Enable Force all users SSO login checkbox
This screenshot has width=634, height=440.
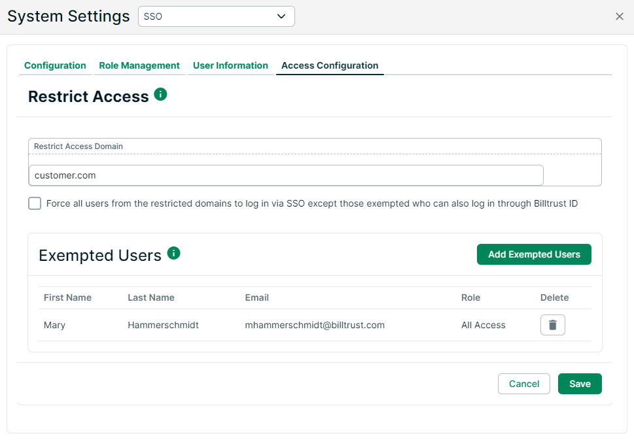click(35, 203)
